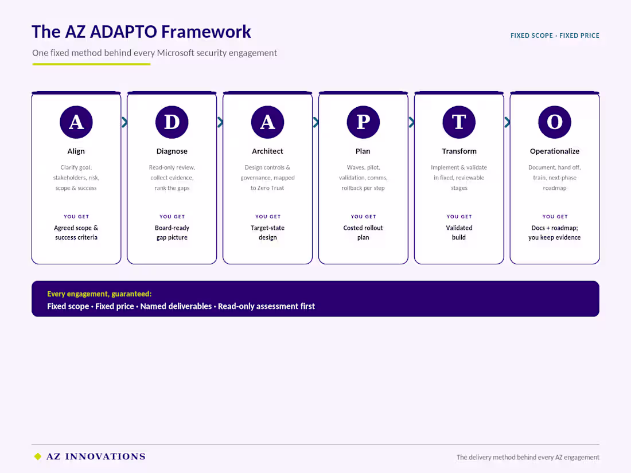This screenshot has height=473, width=631.
Task: Click the green diamond AZ Innovations logo mark
Action: (x=38, y=456)
